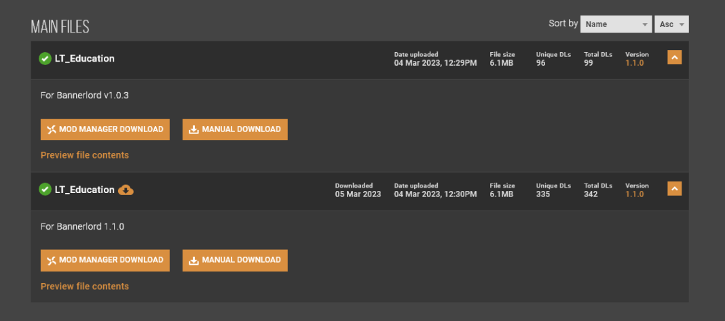Collapse the file uploaded at 12:29PM using its chevron
This screenshot has height=321, width=725.
(674, 58)
